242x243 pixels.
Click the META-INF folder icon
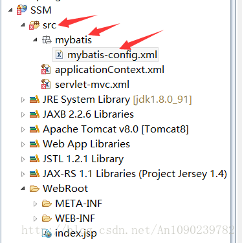click(47, 204)
